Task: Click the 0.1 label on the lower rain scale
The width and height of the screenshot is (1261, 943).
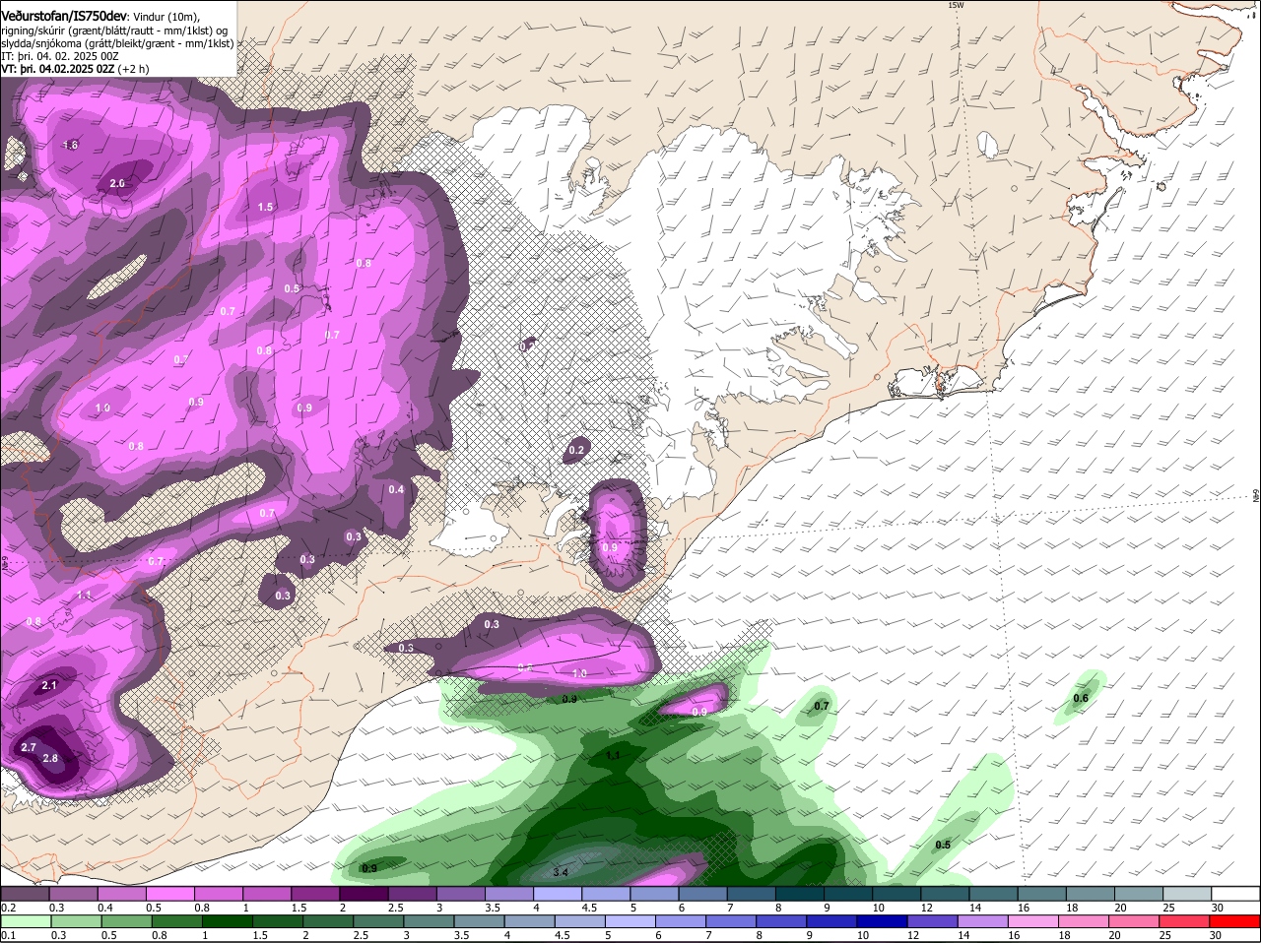Action: [8, 936]
